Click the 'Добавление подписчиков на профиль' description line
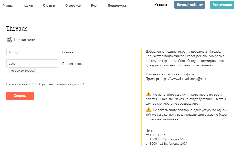Image resolution: width=241 pixels, height=148 pixels. [183, 51]
